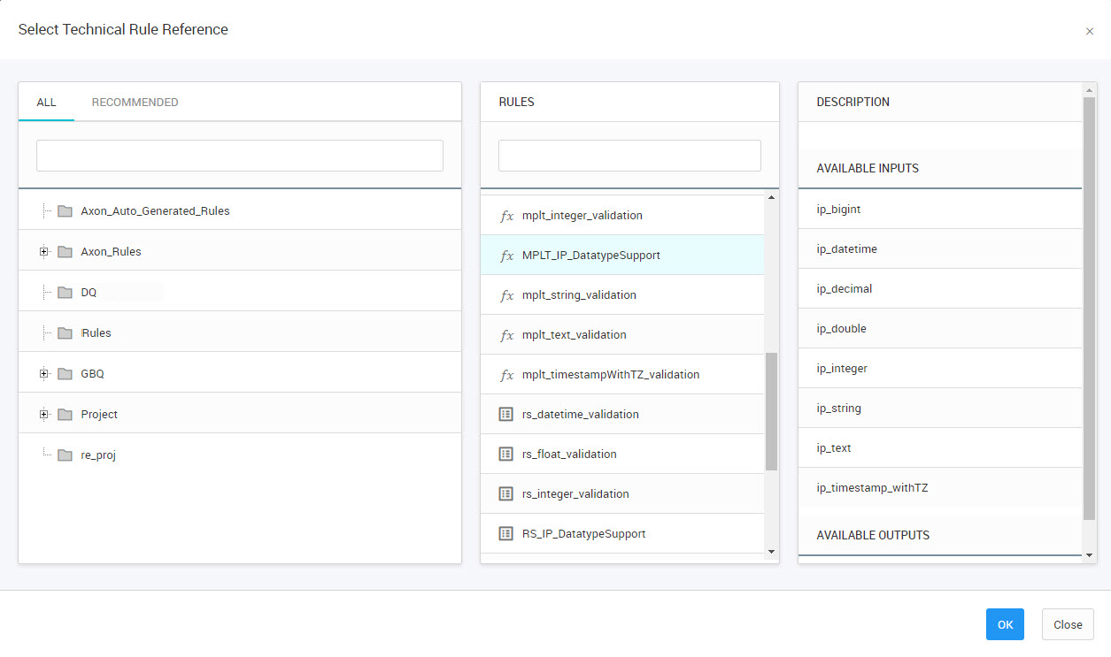The height and width of the screenshot is (657, 1111).
Task: Select rs_integer_validation rule text
Action: pyautogui.click(x=575, y=494)
